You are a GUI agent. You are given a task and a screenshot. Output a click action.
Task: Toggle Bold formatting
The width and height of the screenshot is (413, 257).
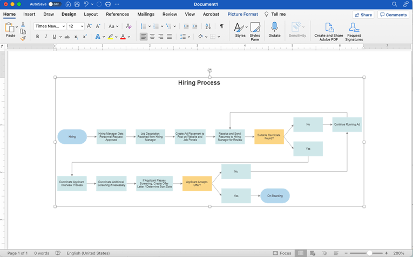(37, 37)
